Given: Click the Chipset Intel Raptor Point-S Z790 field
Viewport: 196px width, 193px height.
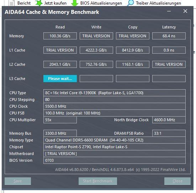Looking at the screenshot, I should click(x=115, y=147).
